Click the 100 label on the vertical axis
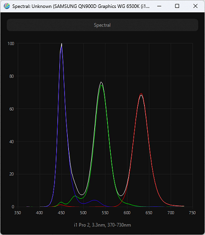 pos(11,44)
